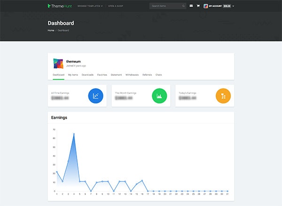The image size is (282, 206).
Task: Click the chart peak point at day 4
Action: (x=74, y=134)
